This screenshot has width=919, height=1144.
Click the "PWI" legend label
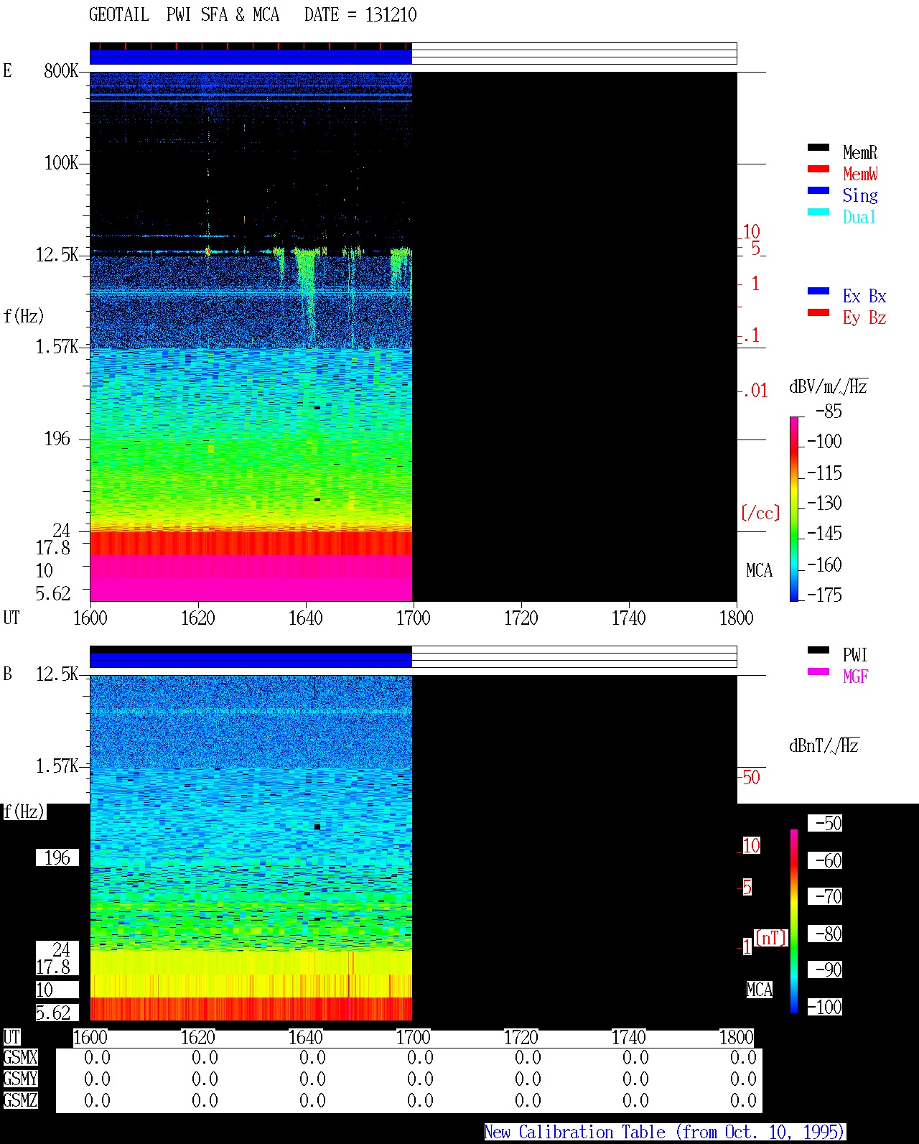point(855,655)
